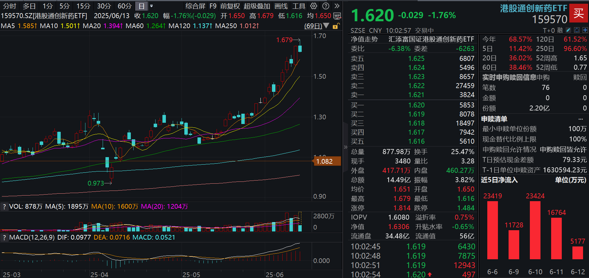This screenshot has width=589, height=278.
Task: Expand the 69日 range dropdown triangle
Action: pos(326,26)
